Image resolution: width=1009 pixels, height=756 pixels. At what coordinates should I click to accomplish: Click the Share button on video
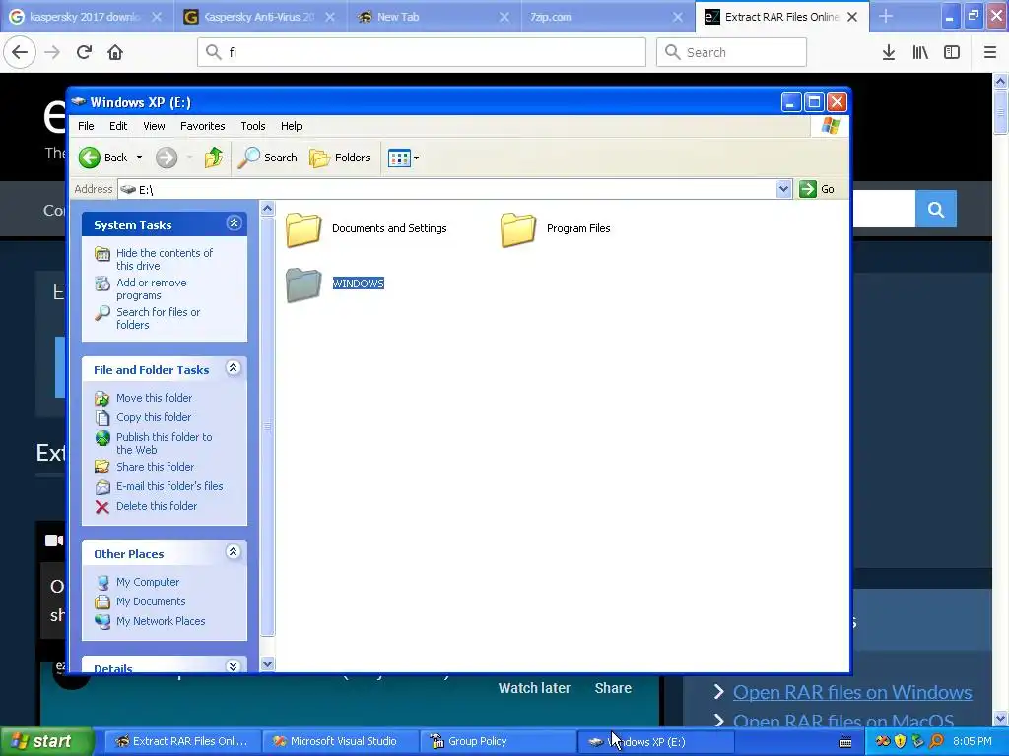(x=613, y=688)
